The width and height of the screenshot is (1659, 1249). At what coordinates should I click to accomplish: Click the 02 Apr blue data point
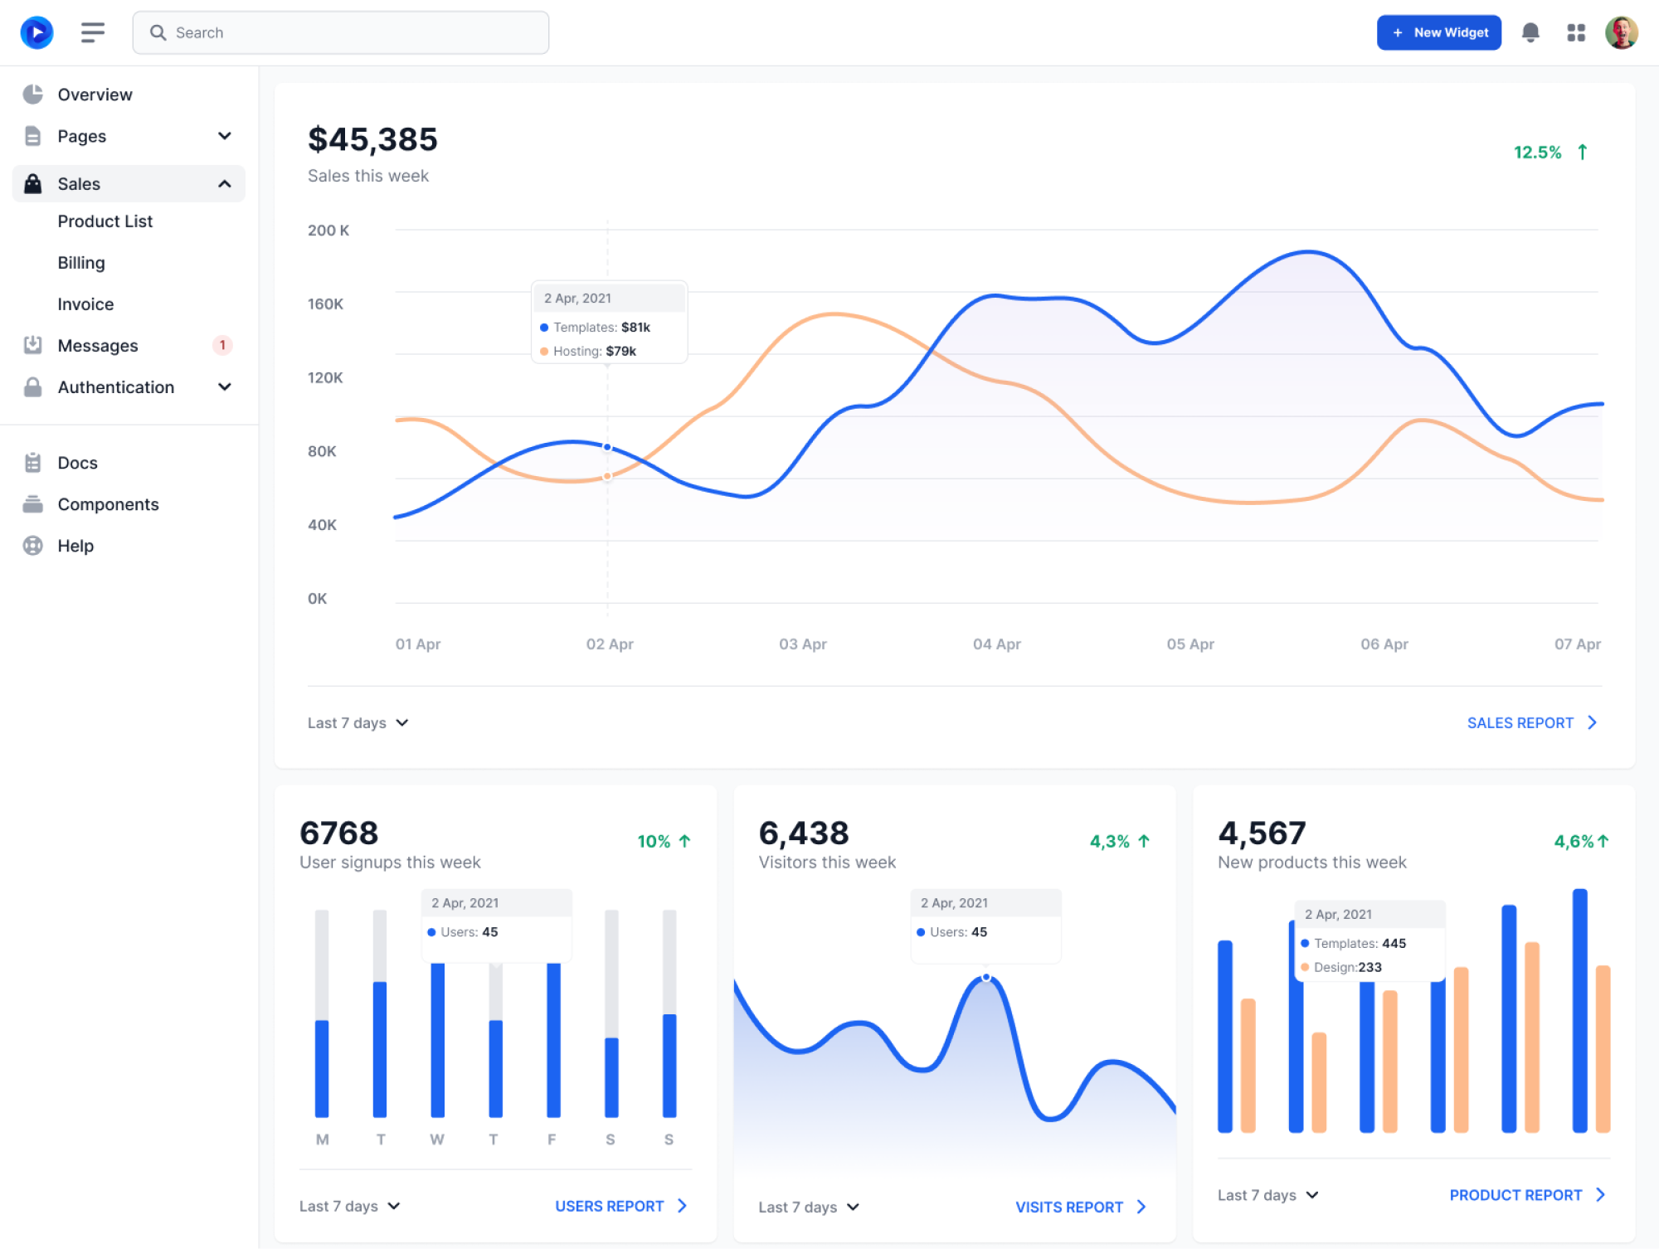click(x=607, y=447)
